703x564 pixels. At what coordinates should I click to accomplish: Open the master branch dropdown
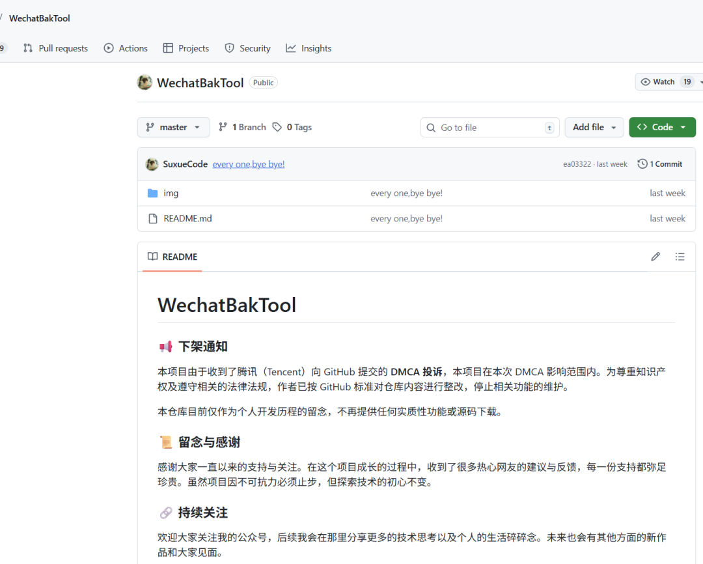click(x=174, y=128)
